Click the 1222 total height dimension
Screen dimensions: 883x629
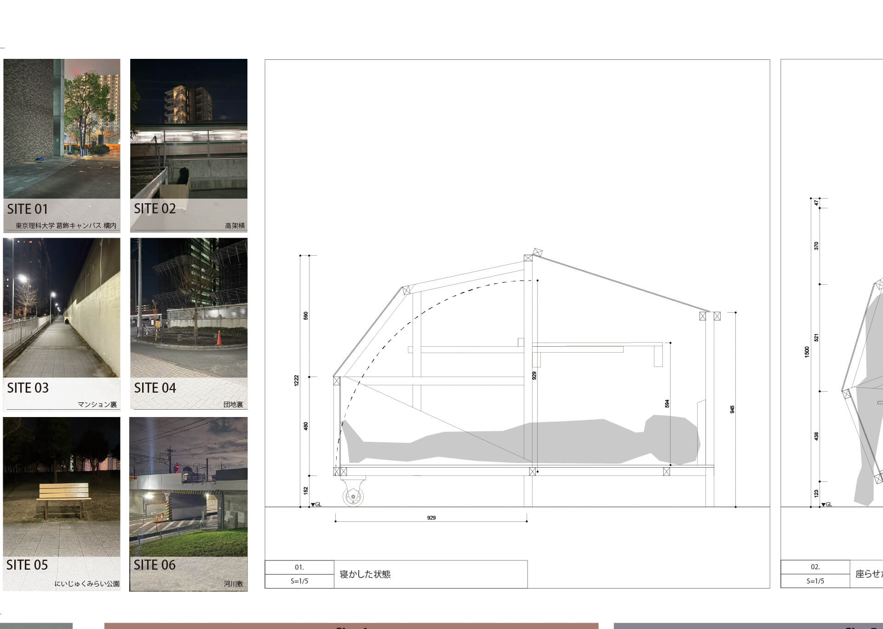click(x=297, y=380)
